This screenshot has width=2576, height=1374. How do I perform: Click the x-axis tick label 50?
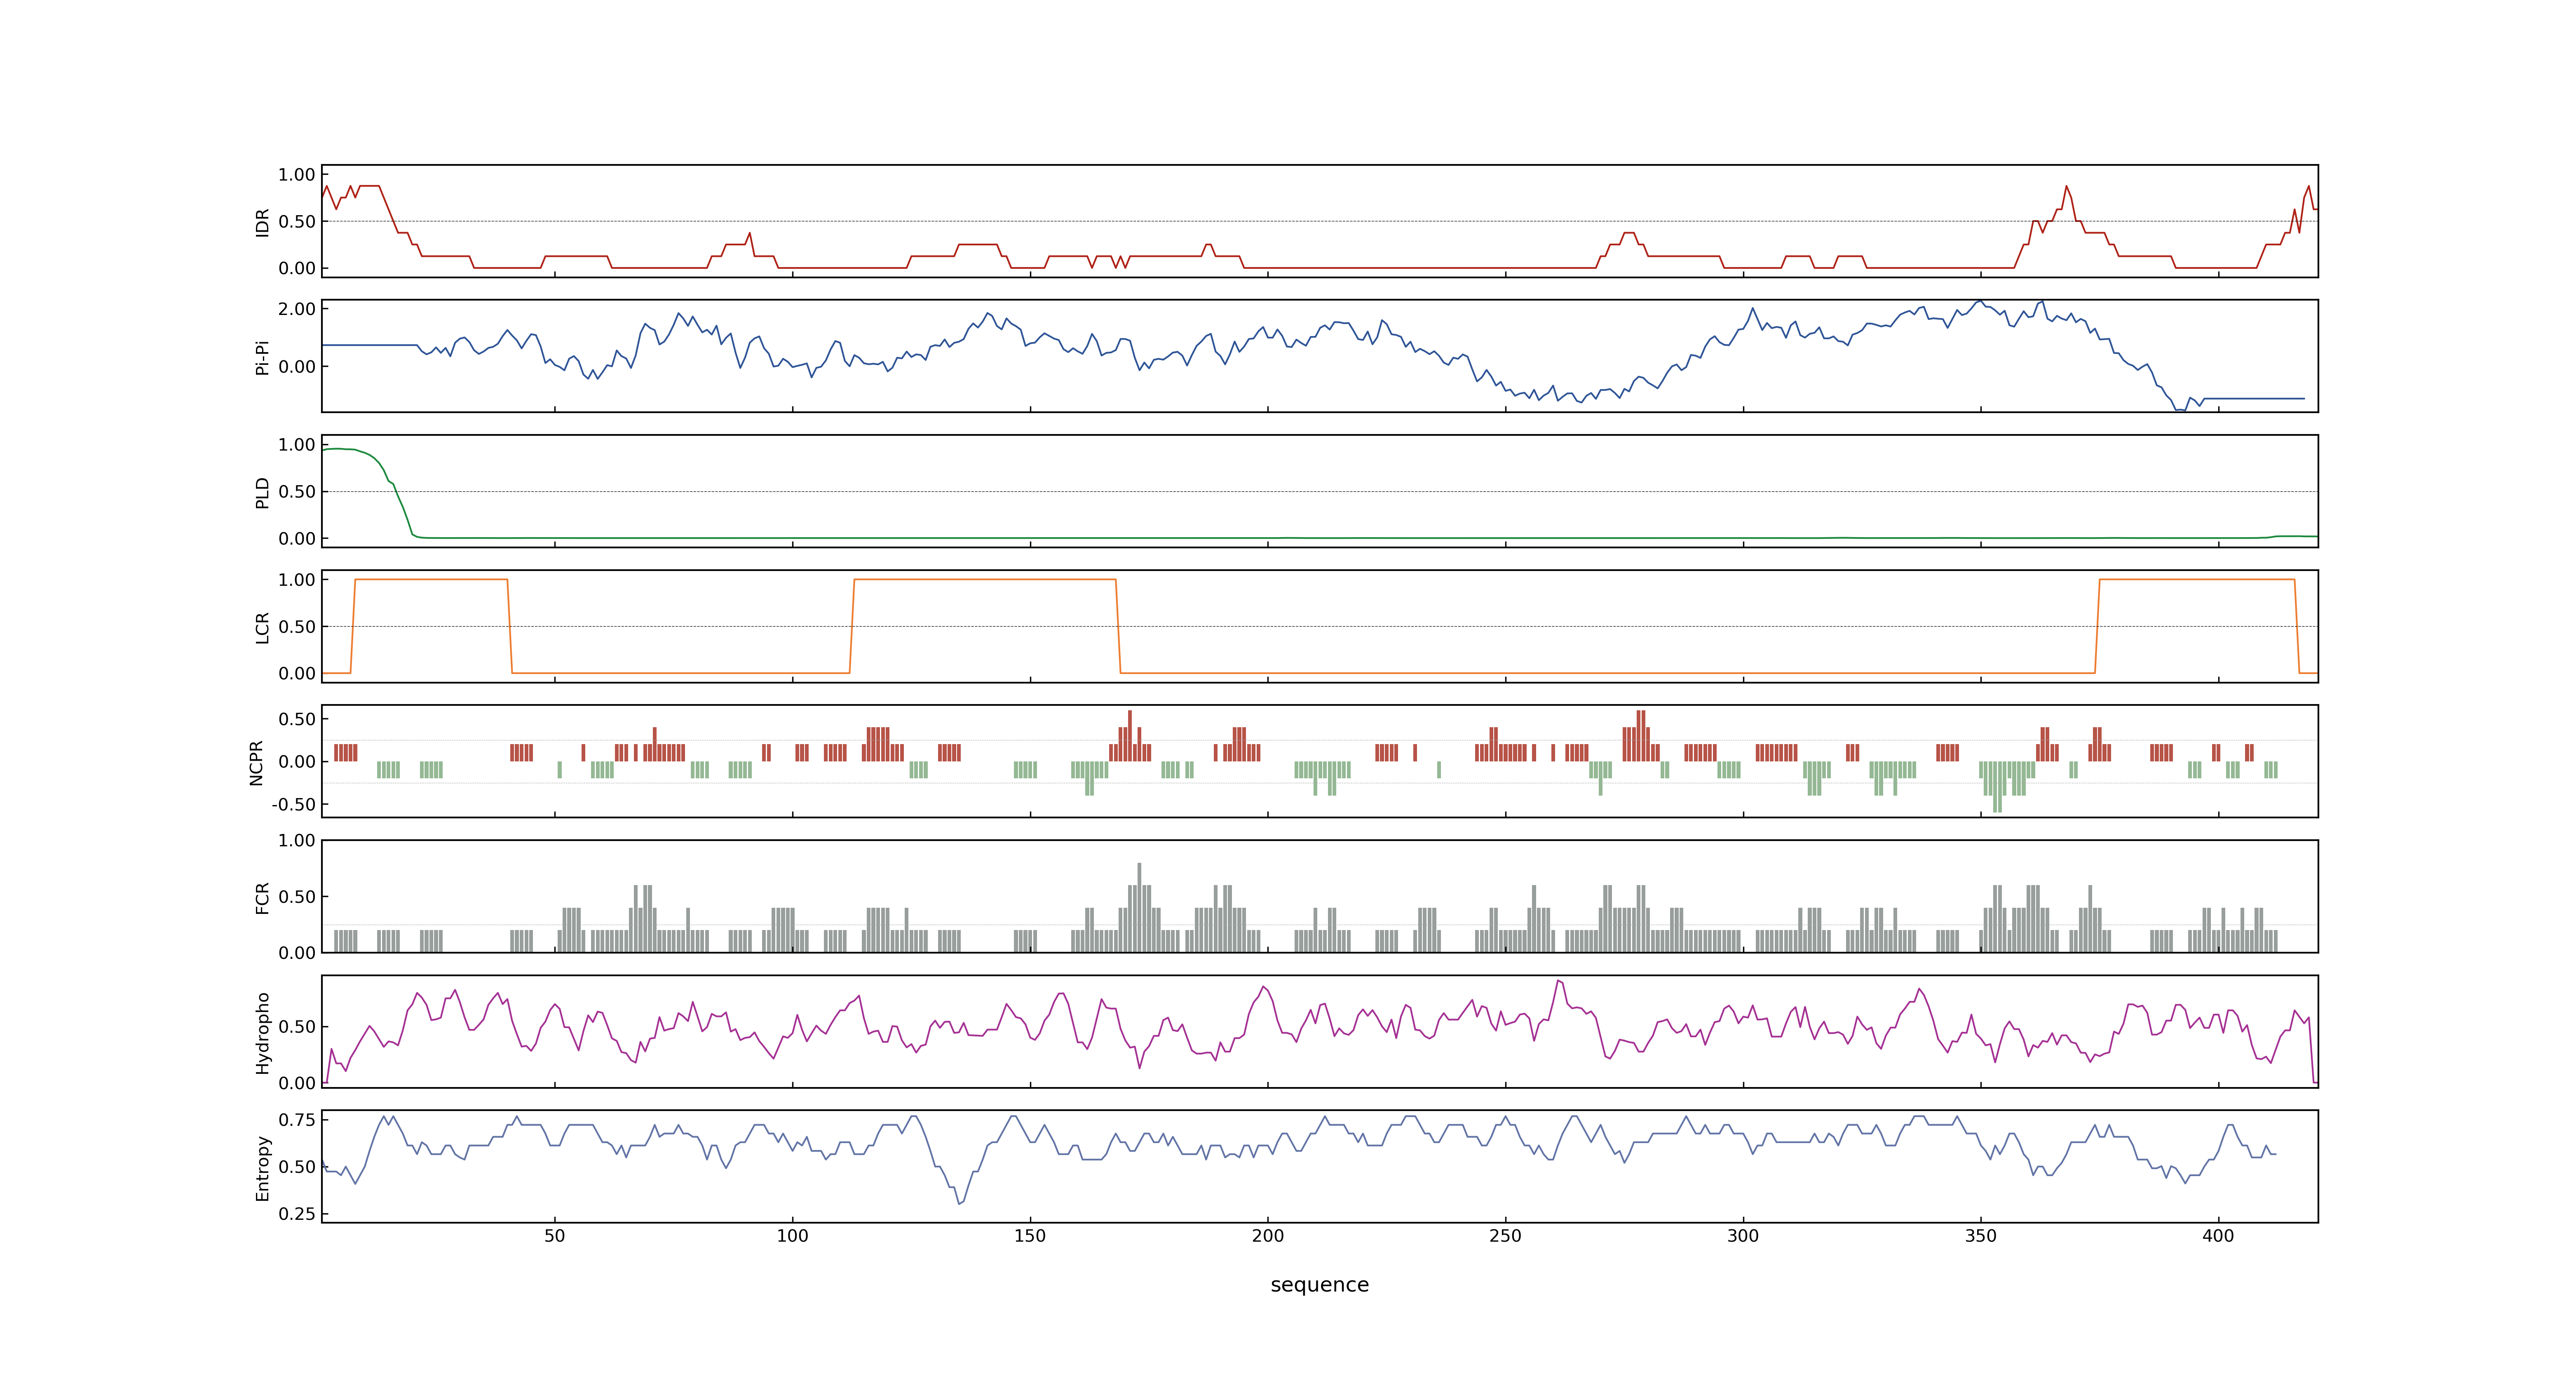click(555, 1236)
